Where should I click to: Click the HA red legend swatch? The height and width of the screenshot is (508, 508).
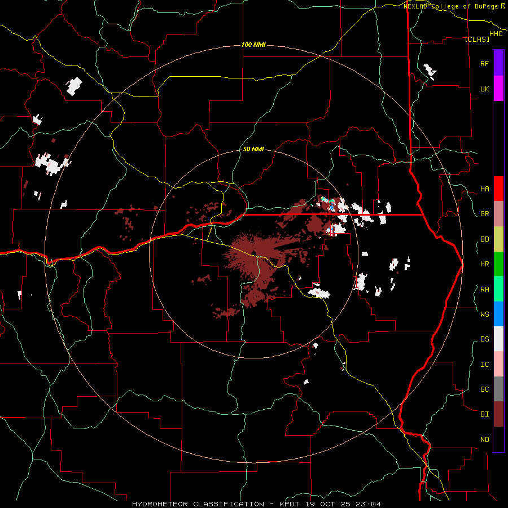[x=498, y=189]
